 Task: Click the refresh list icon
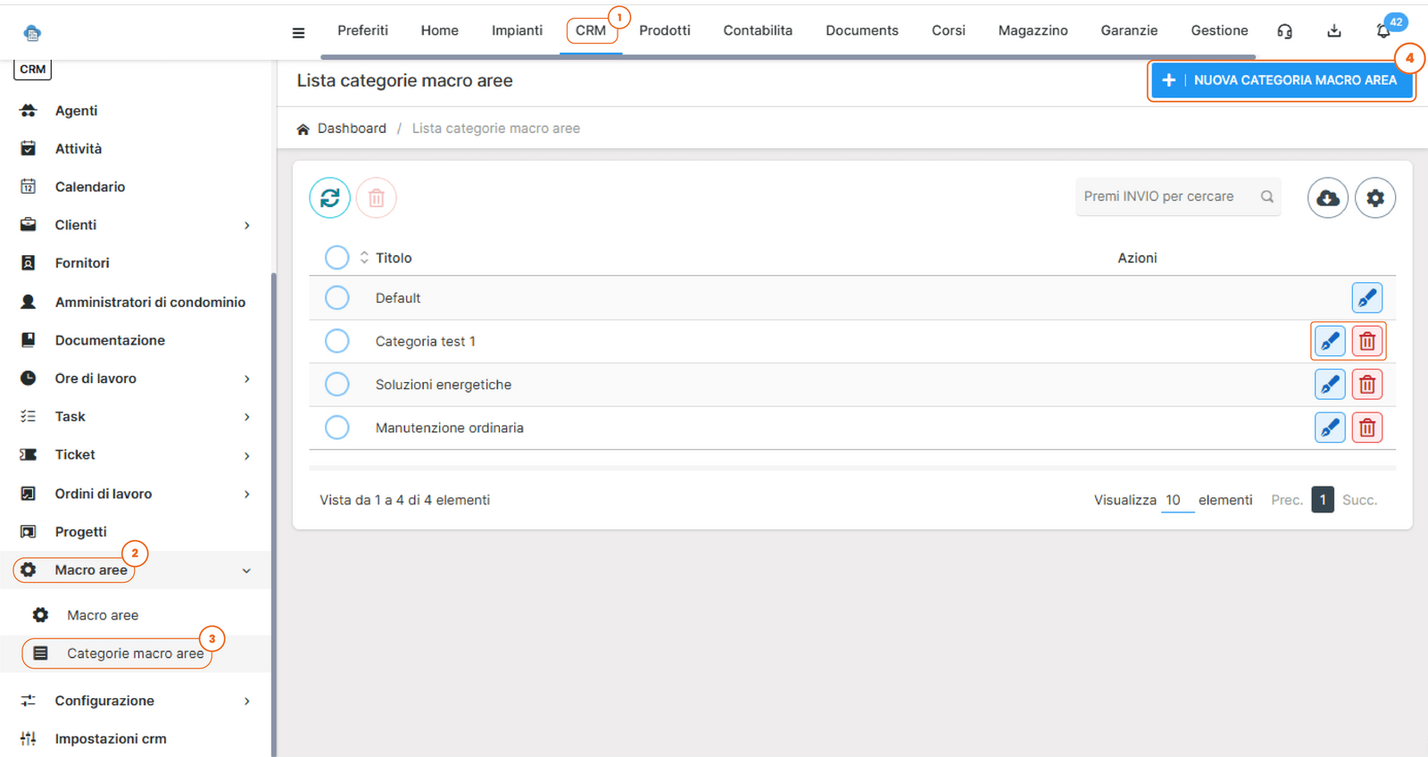pos(329,197)
